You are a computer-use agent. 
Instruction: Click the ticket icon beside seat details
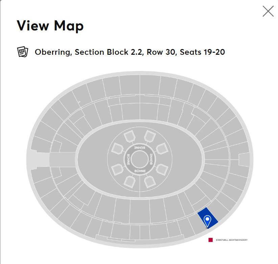23,52
